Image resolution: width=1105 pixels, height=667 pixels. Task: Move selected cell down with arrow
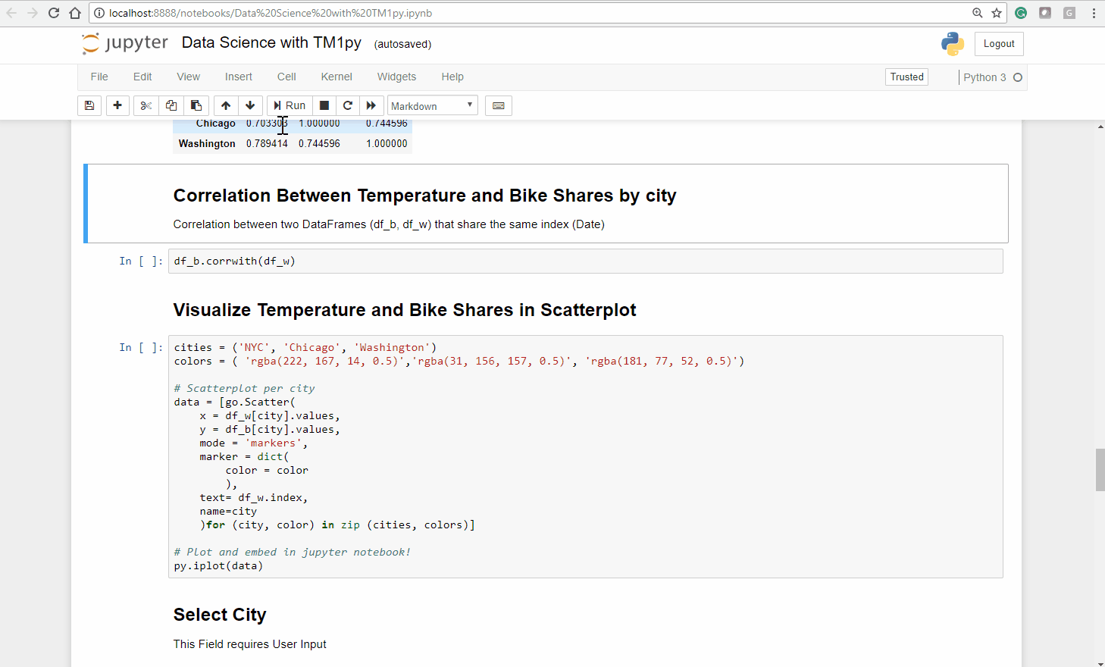(x=250, y=105)
